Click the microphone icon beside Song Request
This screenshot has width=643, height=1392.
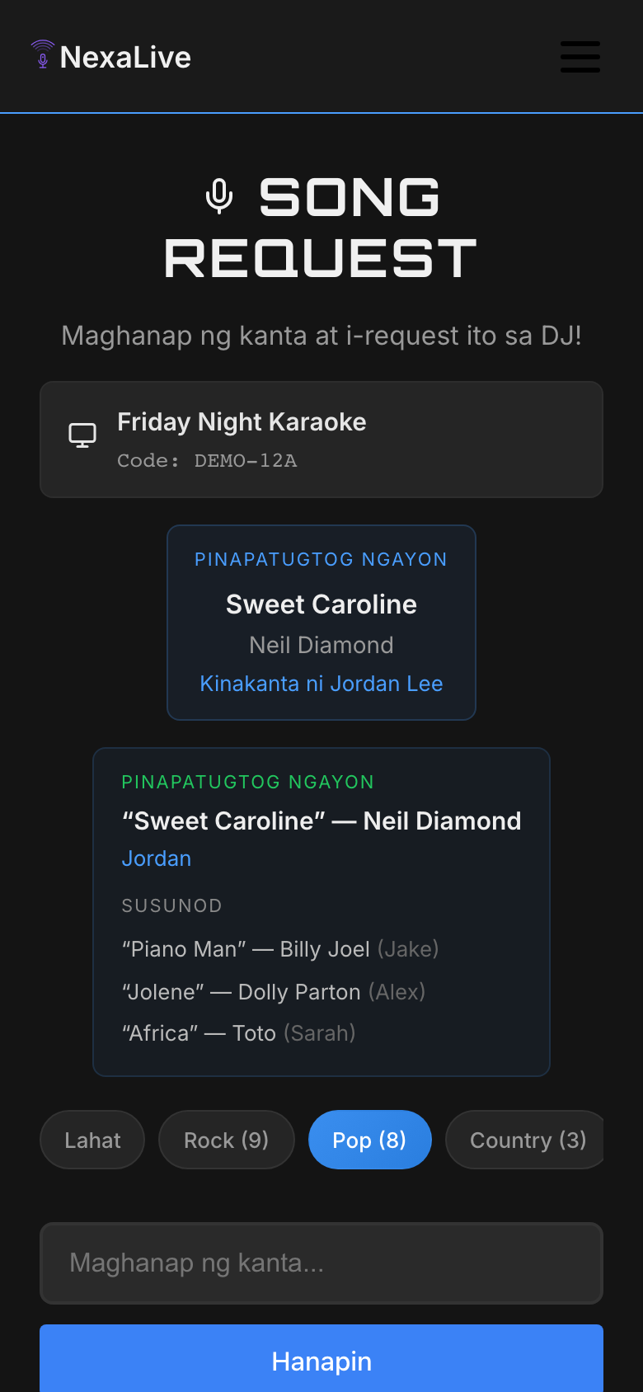coord(219,197)
